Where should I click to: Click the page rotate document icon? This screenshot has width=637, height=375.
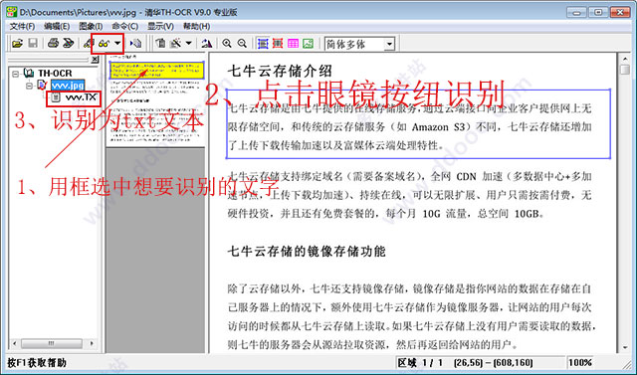(x=161, y=43)
